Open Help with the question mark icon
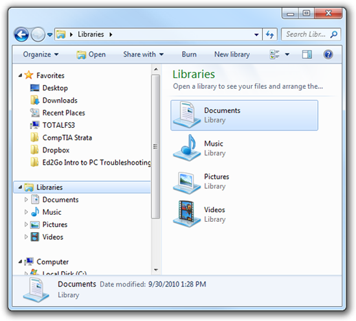This screenshot has height=321, width=356. click(x=328, y=54)
